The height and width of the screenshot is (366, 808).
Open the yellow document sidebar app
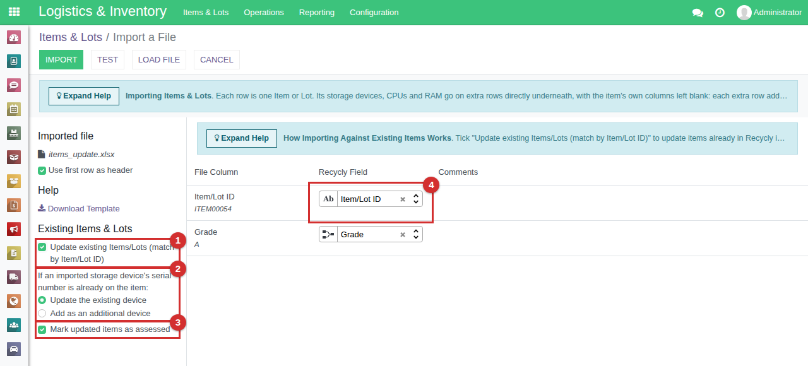point(14,253)
